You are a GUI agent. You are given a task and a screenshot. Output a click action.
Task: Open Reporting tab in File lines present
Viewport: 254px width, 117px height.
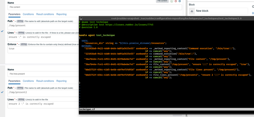[x=61, y=81]
